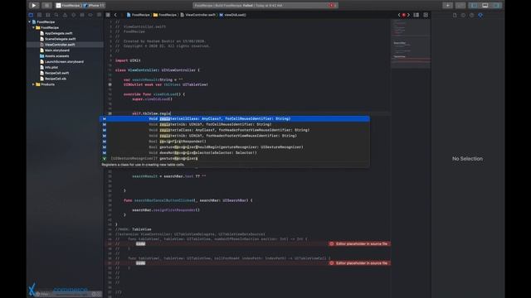This screenshot has width=531, height=298.
Task: Click FoodRecipe folder in the jump bar
Action: coord(165,15)
